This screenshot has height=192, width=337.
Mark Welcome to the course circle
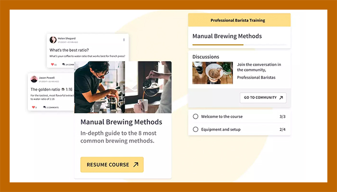click(x=195, y=116)
